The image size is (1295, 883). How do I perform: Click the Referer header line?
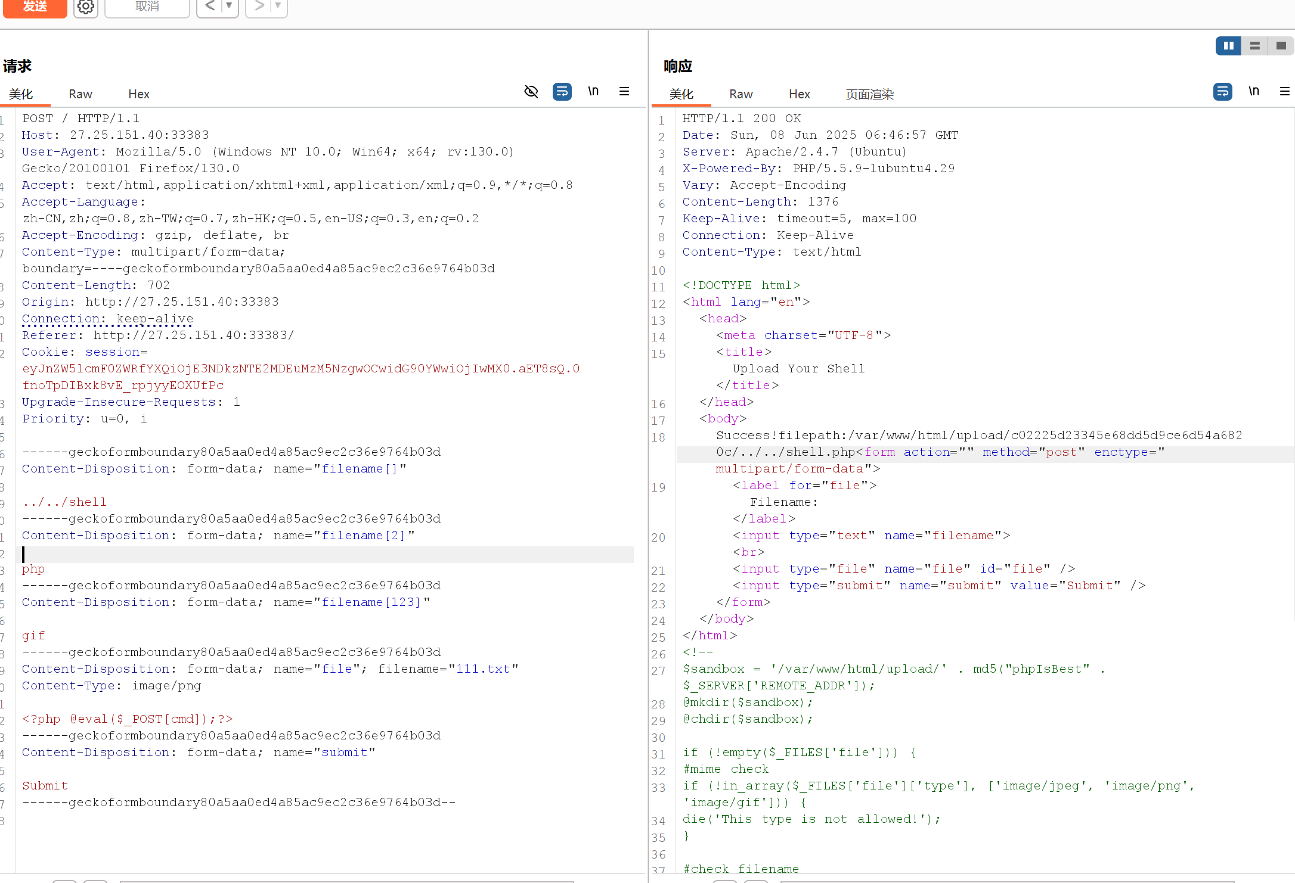(158, 335)
